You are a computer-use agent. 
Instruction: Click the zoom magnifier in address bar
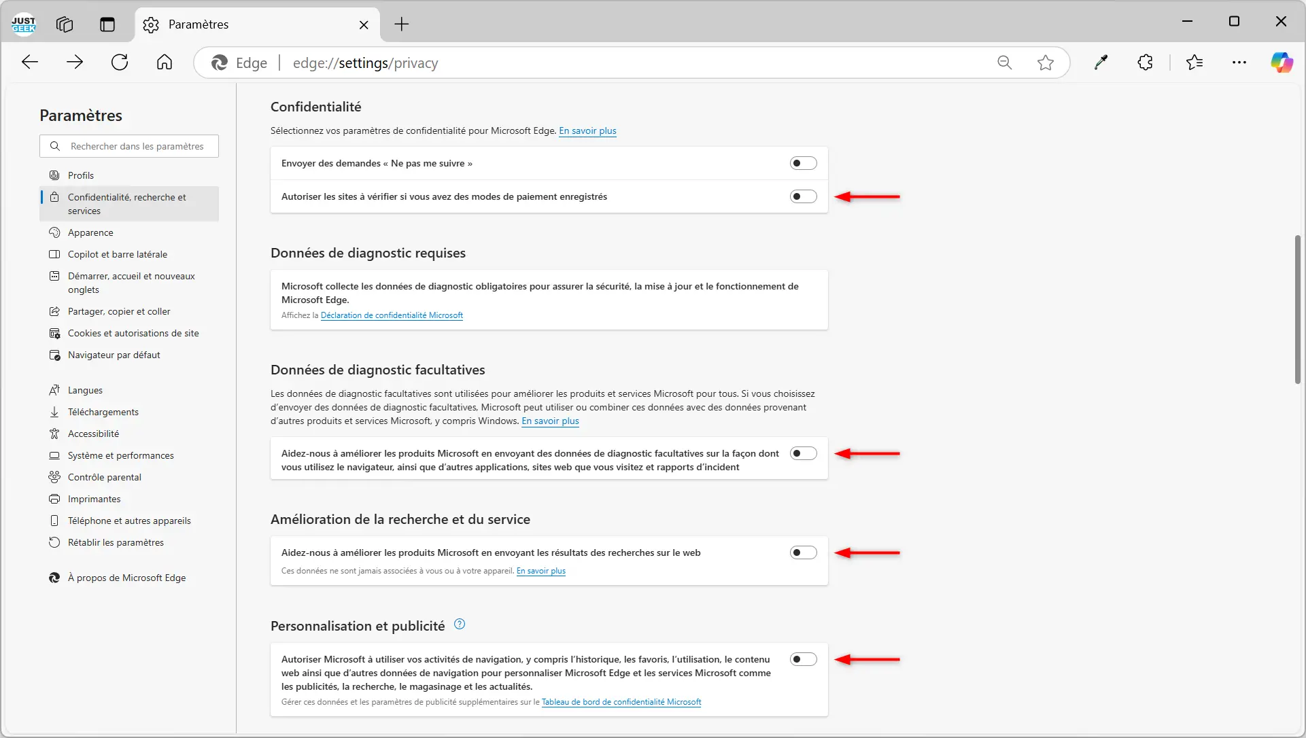pos(1004,63)
